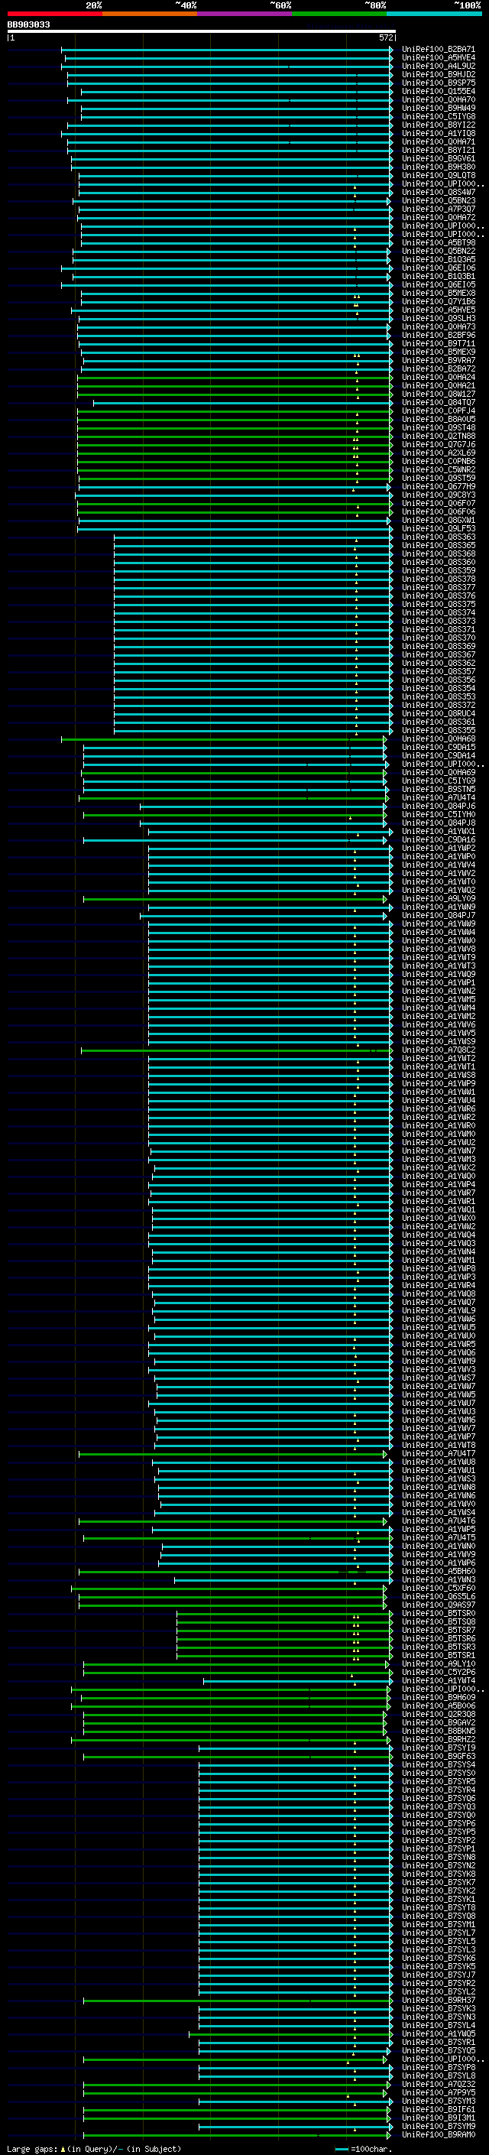This screenshot has width=489, height=2155.
Task: Select the UniRef100_B9RHZ2 label
Action: pos(439,1739)
